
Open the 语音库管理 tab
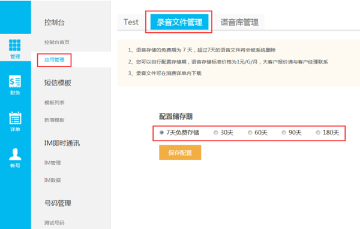239,22
